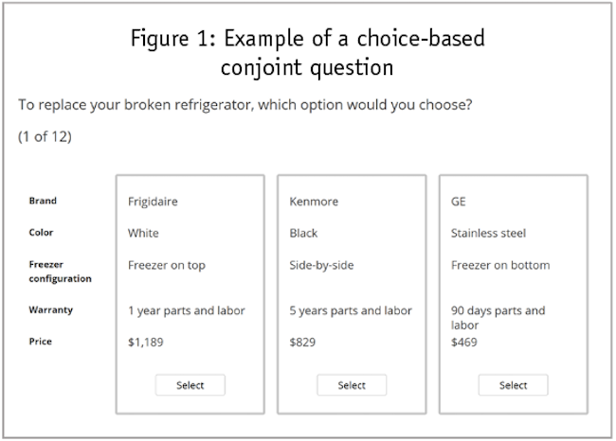
Task: Click the 5 years parts and labor warranty
Action: pyautogui.click(x=348, y=309)
